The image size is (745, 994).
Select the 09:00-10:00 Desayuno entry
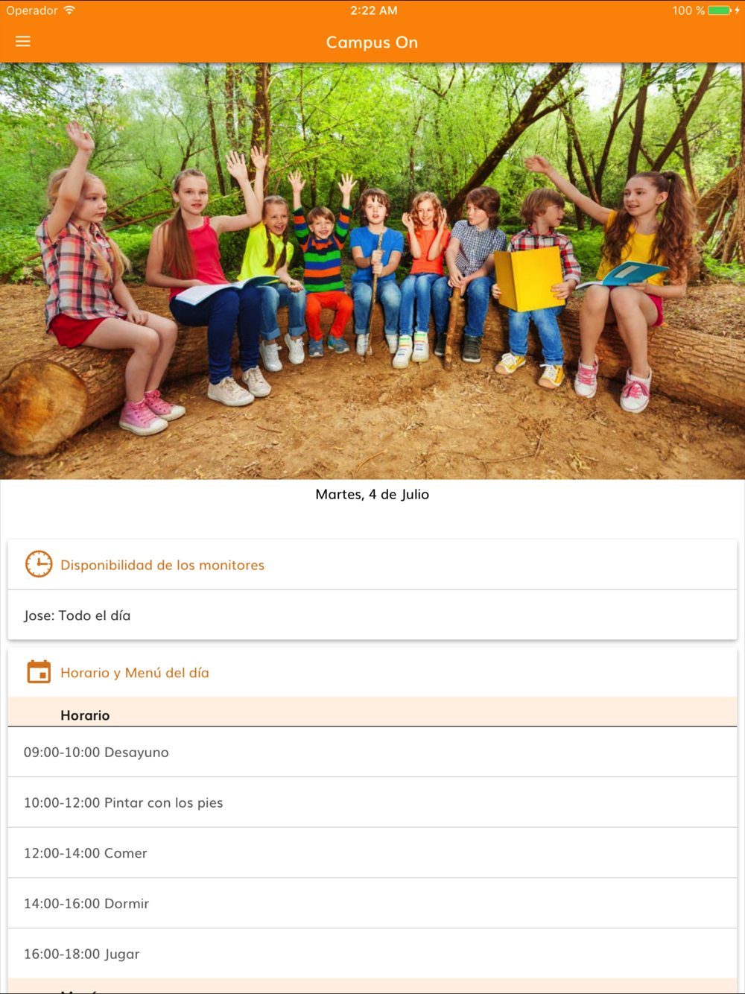tap(372, 752)
